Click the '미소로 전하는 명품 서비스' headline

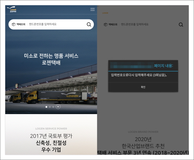pyautogui.click(x=51, y=56)
